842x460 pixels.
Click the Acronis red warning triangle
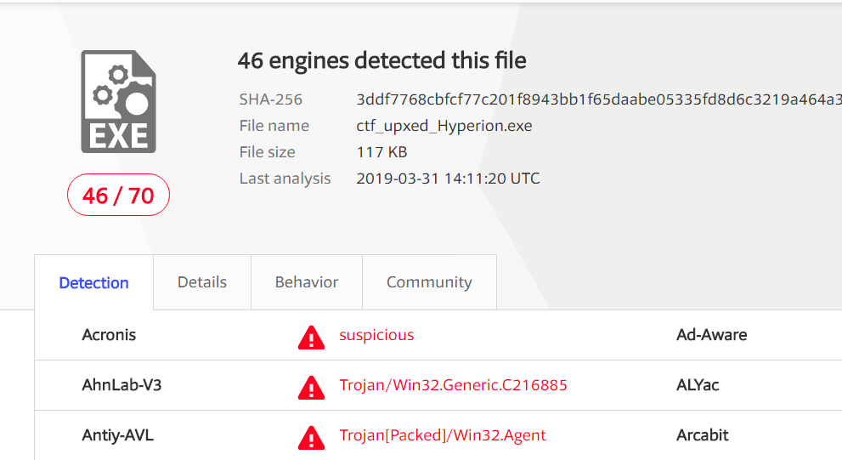pos(312,338)
